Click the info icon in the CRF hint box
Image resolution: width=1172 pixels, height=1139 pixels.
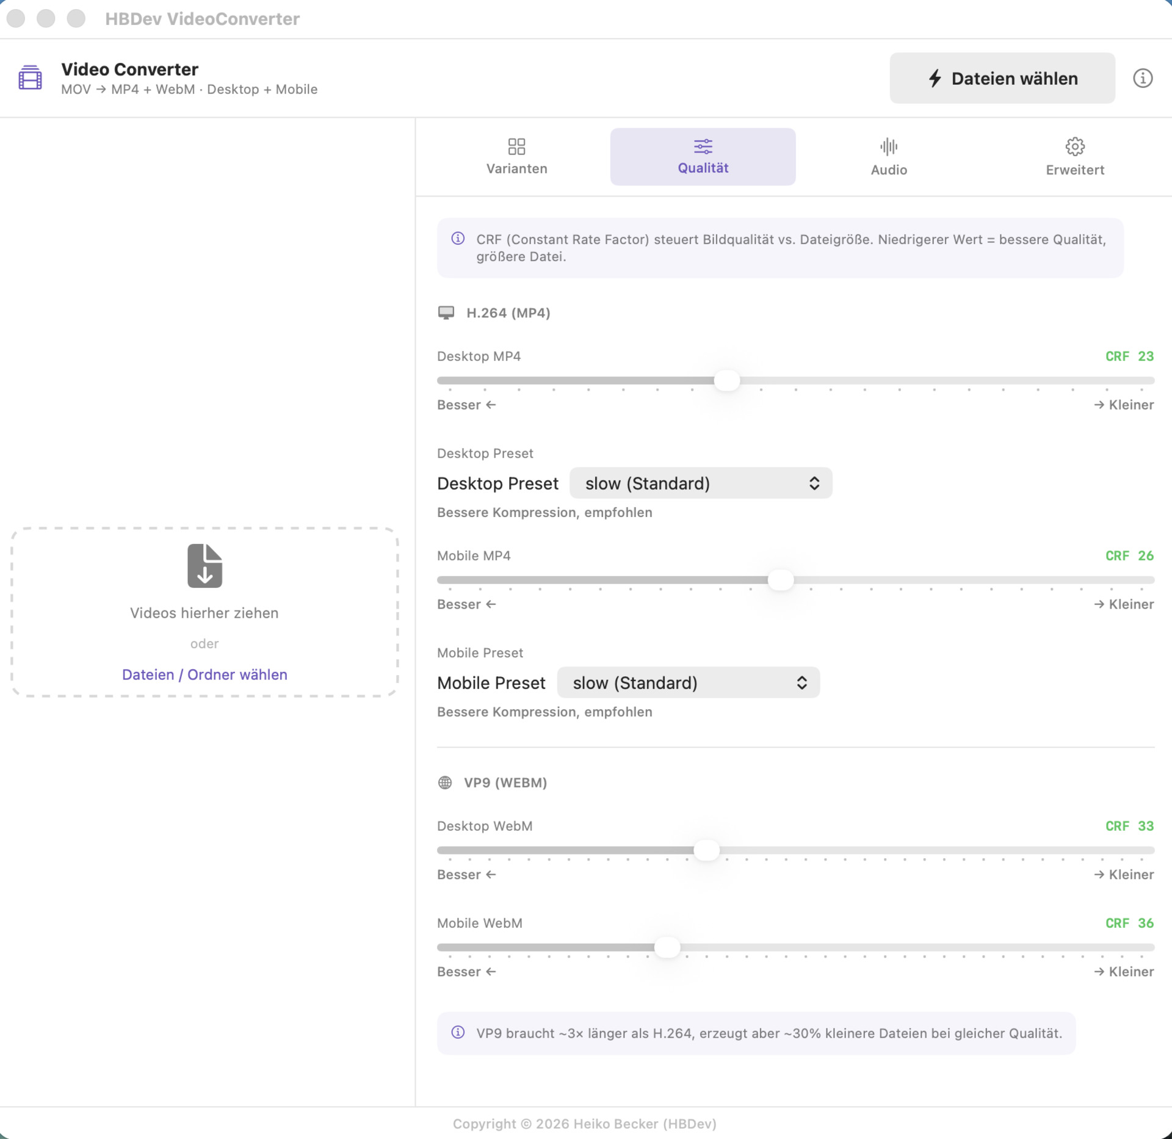coord(458,239)
